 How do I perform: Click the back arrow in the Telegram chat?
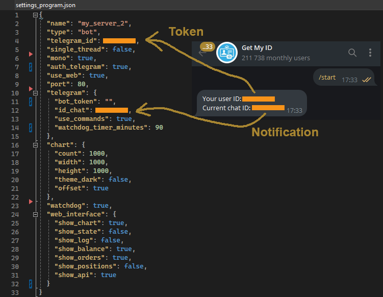click(202, 53)
